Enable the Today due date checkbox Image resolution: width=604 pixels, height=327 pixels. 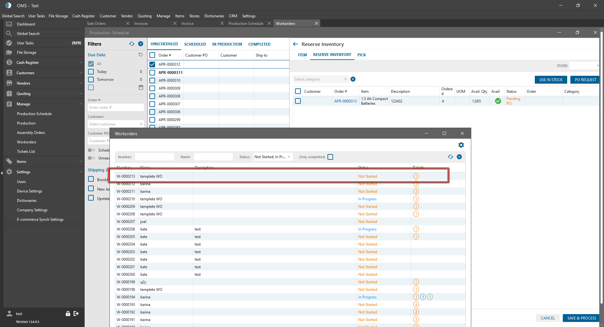click(x=91, y=72)
